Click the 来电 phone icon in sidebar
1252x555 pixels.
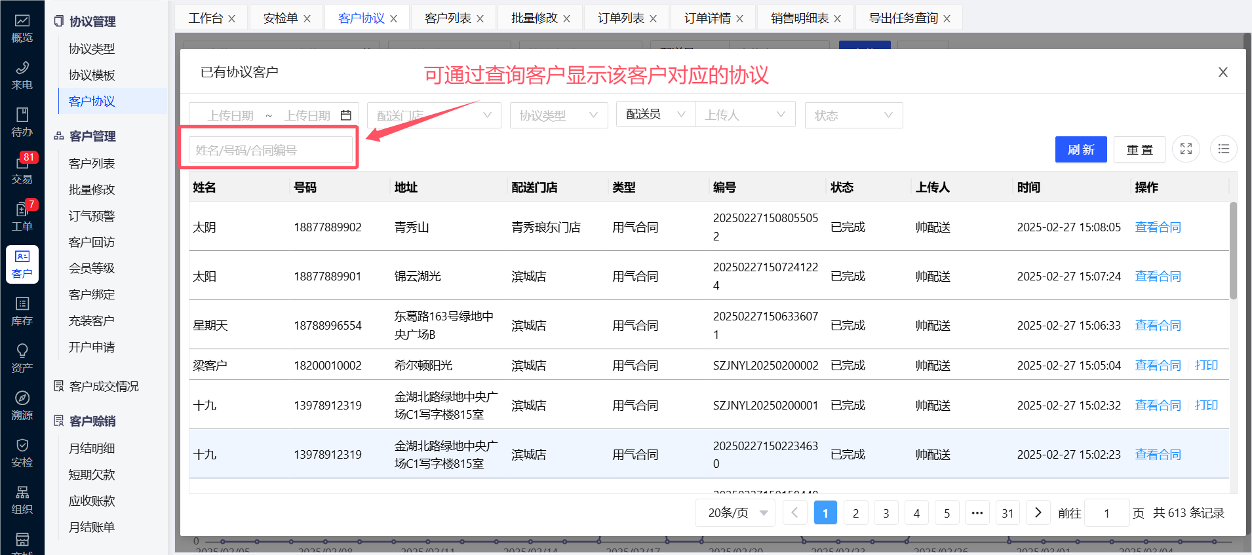click(22, 75)
